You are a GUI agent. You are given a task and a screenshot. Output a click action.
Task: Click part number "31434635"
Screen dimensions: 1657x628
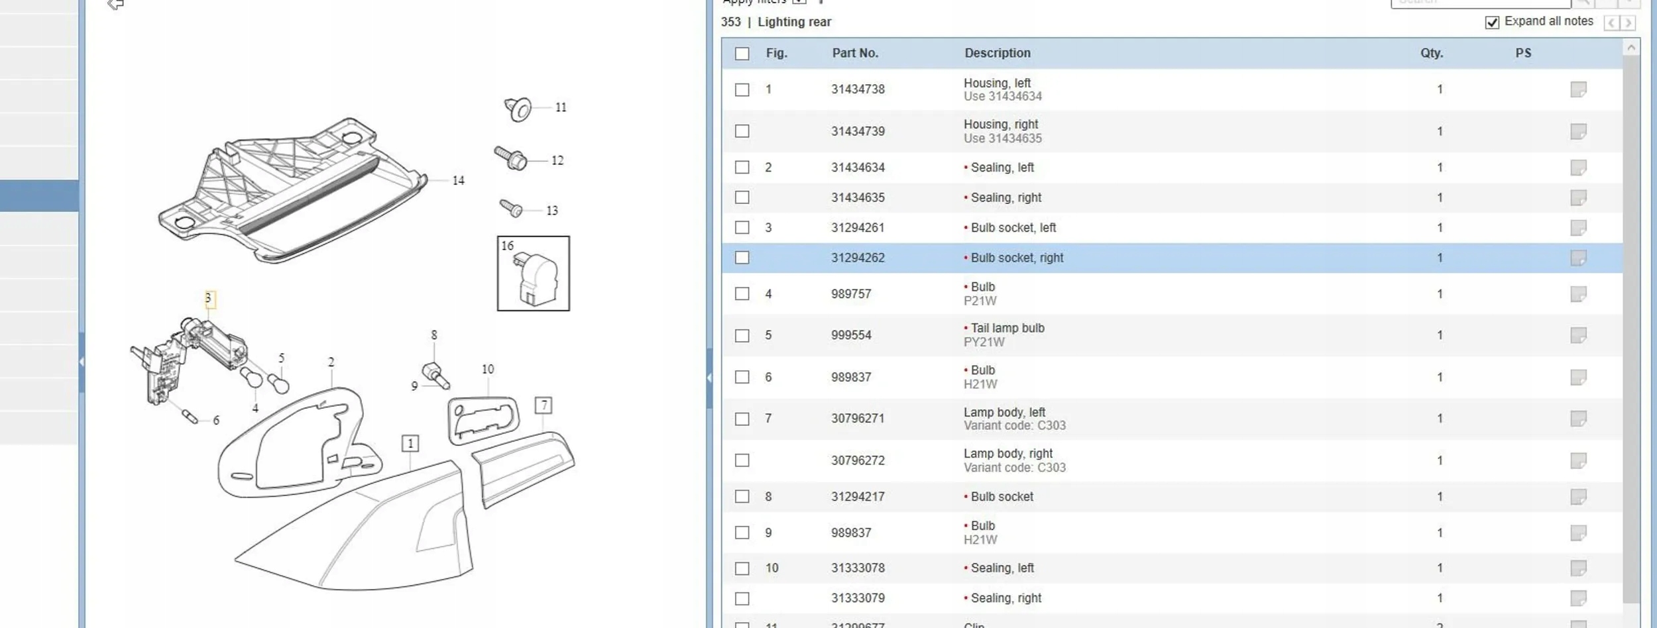tap(858, 197)
